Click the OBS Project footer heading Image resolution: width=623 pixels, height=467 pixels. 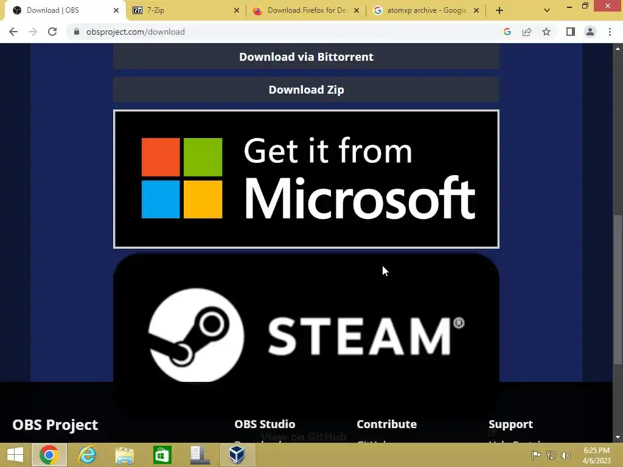click(55, 424)
